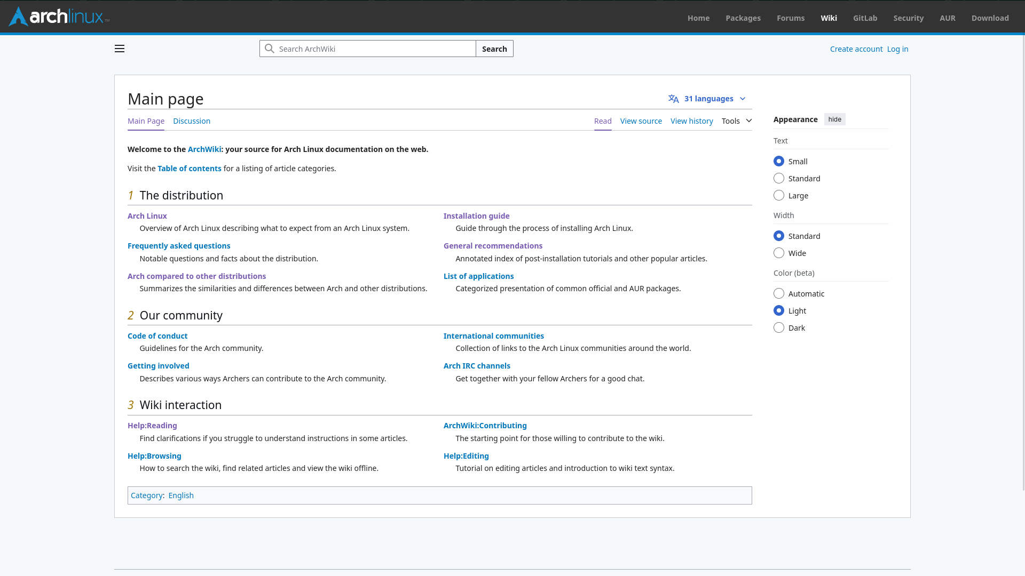Click the 'Wiki interaction' section heading
The image size is (1025, 576).
180,405
